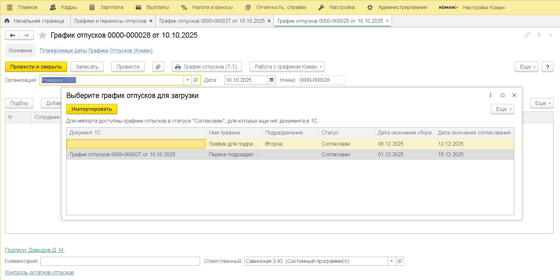The height and width of the screenshot is (280, 560).
Task: Add document to favorites with star icon
Action: [42, 35]
